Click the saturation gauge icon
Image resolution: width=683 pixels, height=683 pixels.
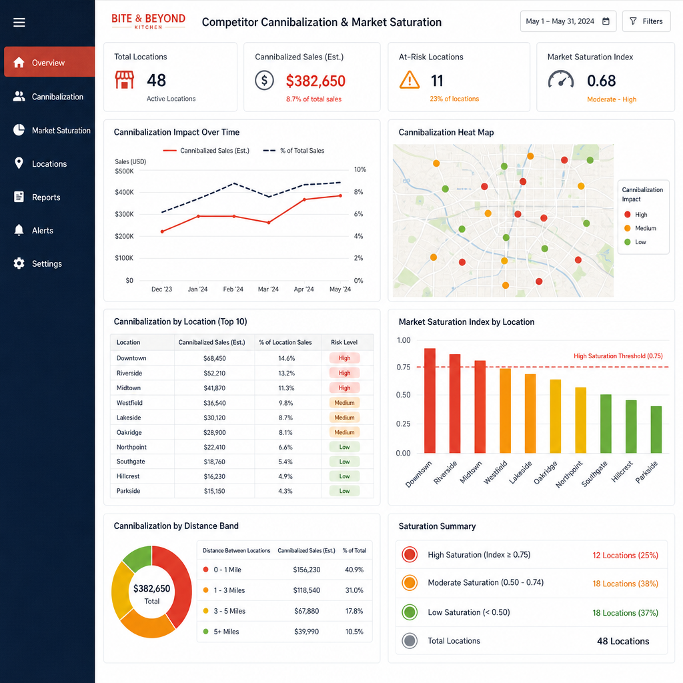pyautogui.click(x=560, y=80)
